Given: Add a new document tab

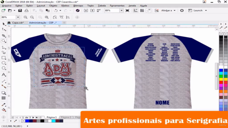Looking at the screenshot, I should [64, 23].
